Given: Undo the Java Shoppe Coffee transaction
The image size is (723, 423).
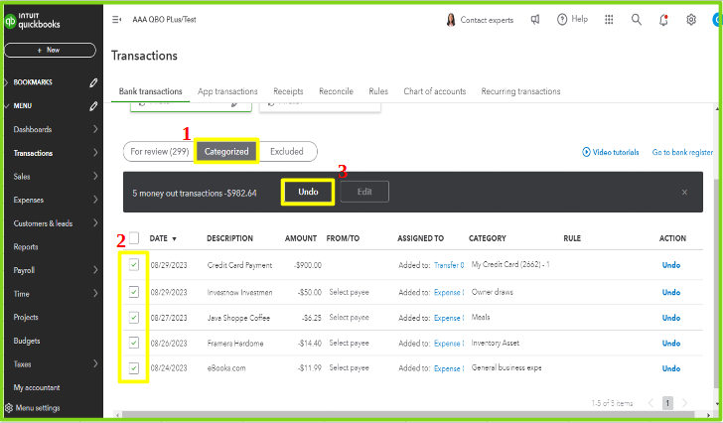Looking at the screenshot, I should [x=671, y=318].
